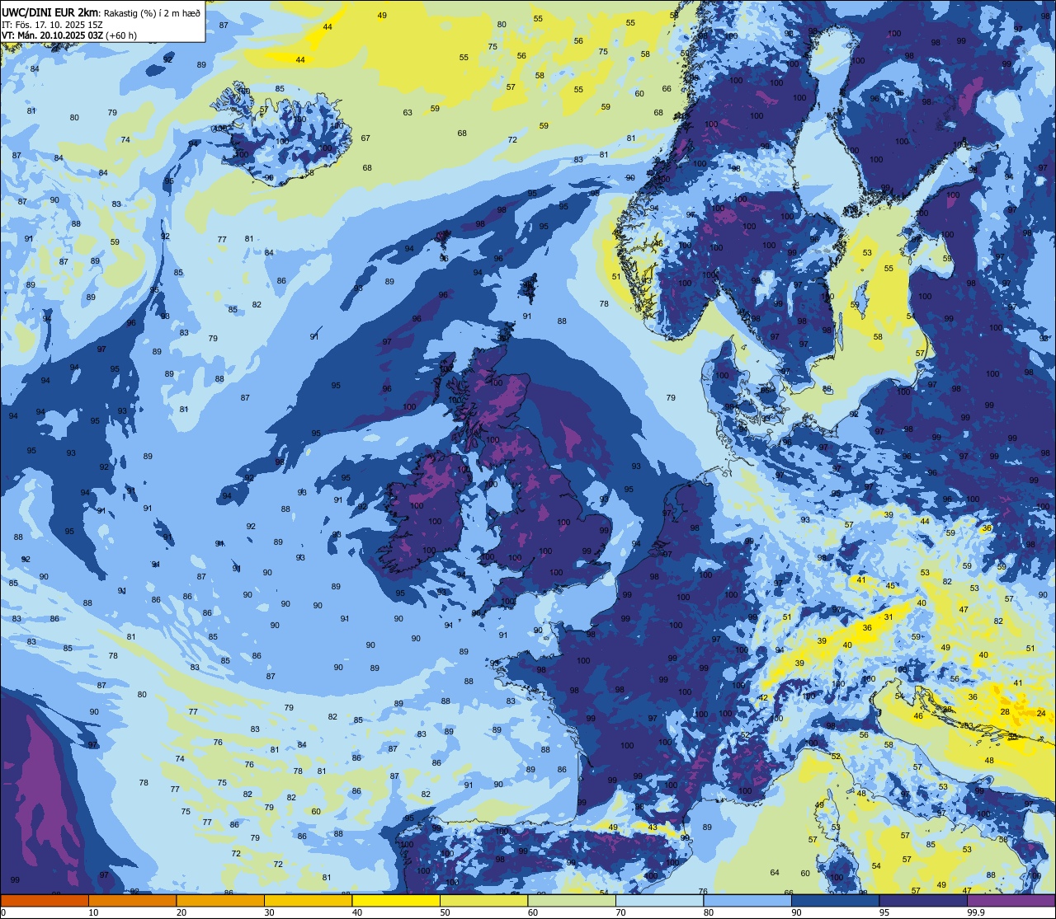Click the map humidity value "45"
Viewport: 1056px width, 919px height.
[890, 586]
